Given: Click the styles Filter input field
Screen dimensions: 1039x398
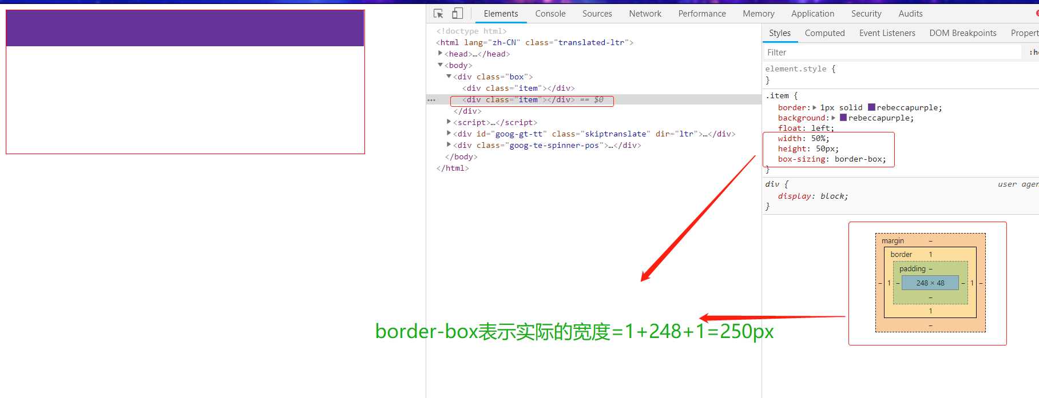Looking at the screenshot, I should pos(893,53).
